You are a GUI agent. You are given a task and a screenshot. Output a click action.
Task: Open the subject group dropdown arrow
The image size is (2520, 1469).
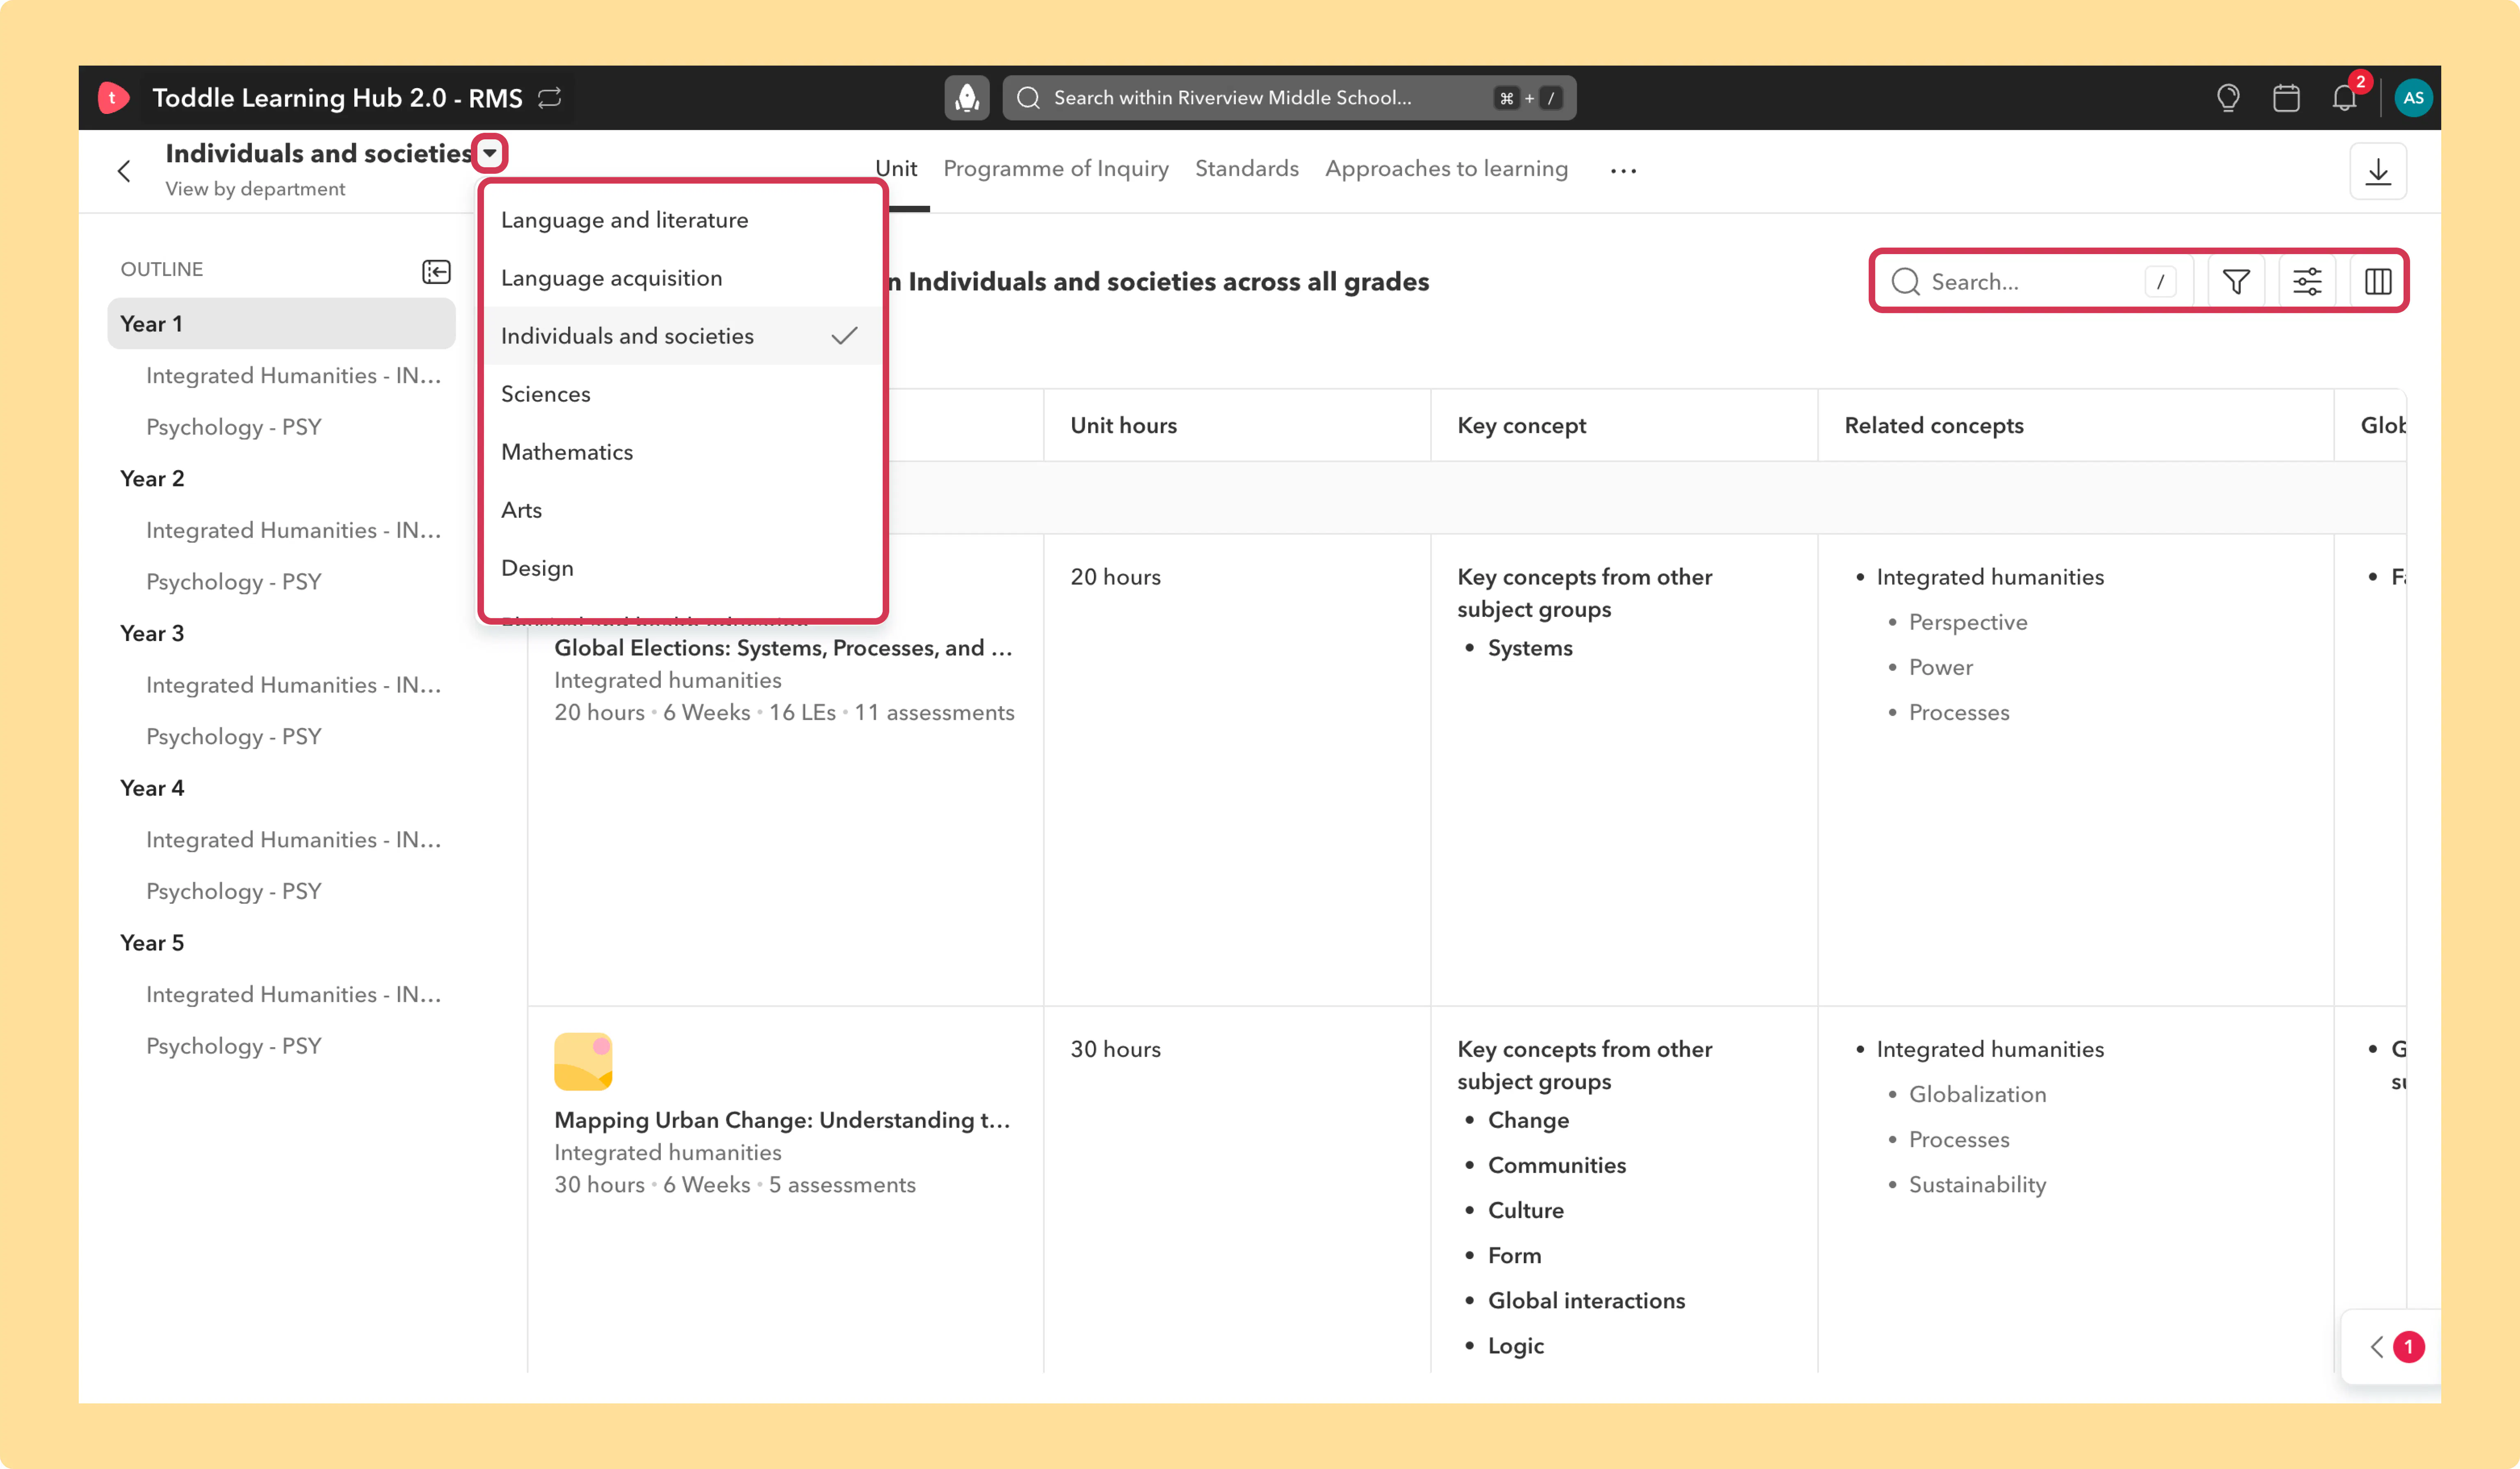[x=490, y=154]
